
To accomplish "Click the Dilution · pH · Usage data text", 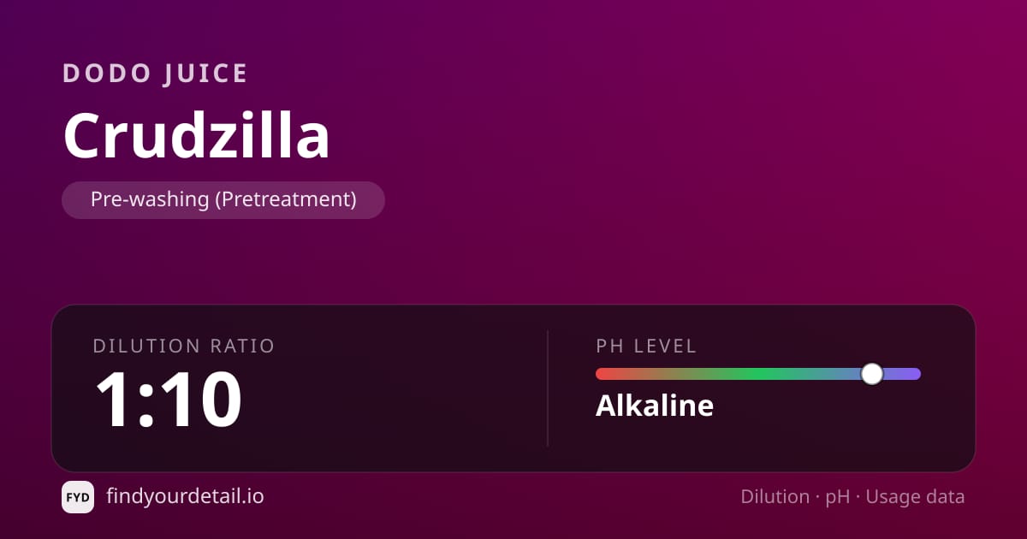I will [x=852, y=497].
